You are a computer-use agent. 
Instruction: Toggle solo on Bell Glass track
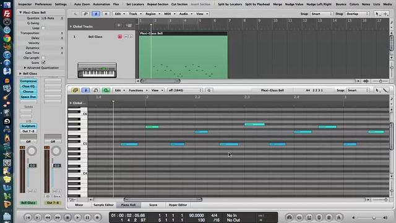131,37
